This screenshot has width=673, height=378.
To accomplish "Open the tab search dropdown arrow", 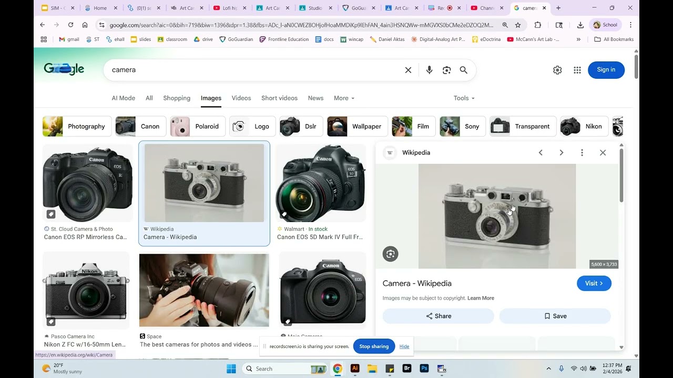I will pos(44,8).
